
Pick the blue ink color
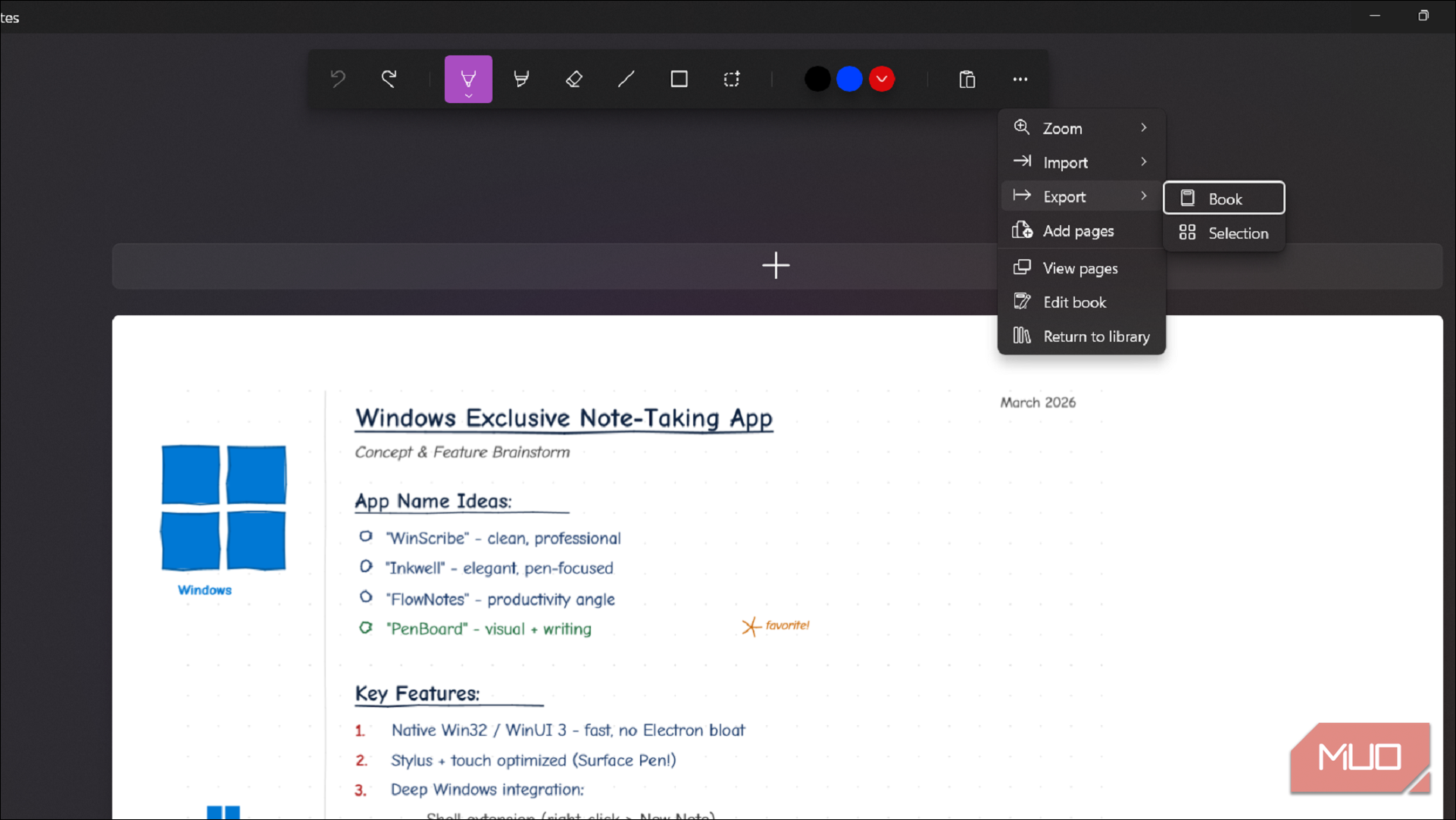[849, 79]
